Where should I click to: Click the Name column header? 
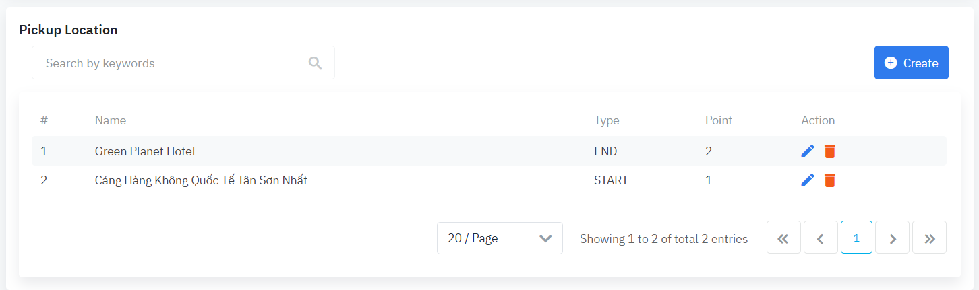(x=111, y=120)
